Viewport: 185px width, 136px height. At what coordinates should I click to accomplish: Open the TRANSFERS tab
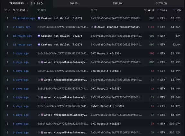pyautogui.click(x=16, y=4)
